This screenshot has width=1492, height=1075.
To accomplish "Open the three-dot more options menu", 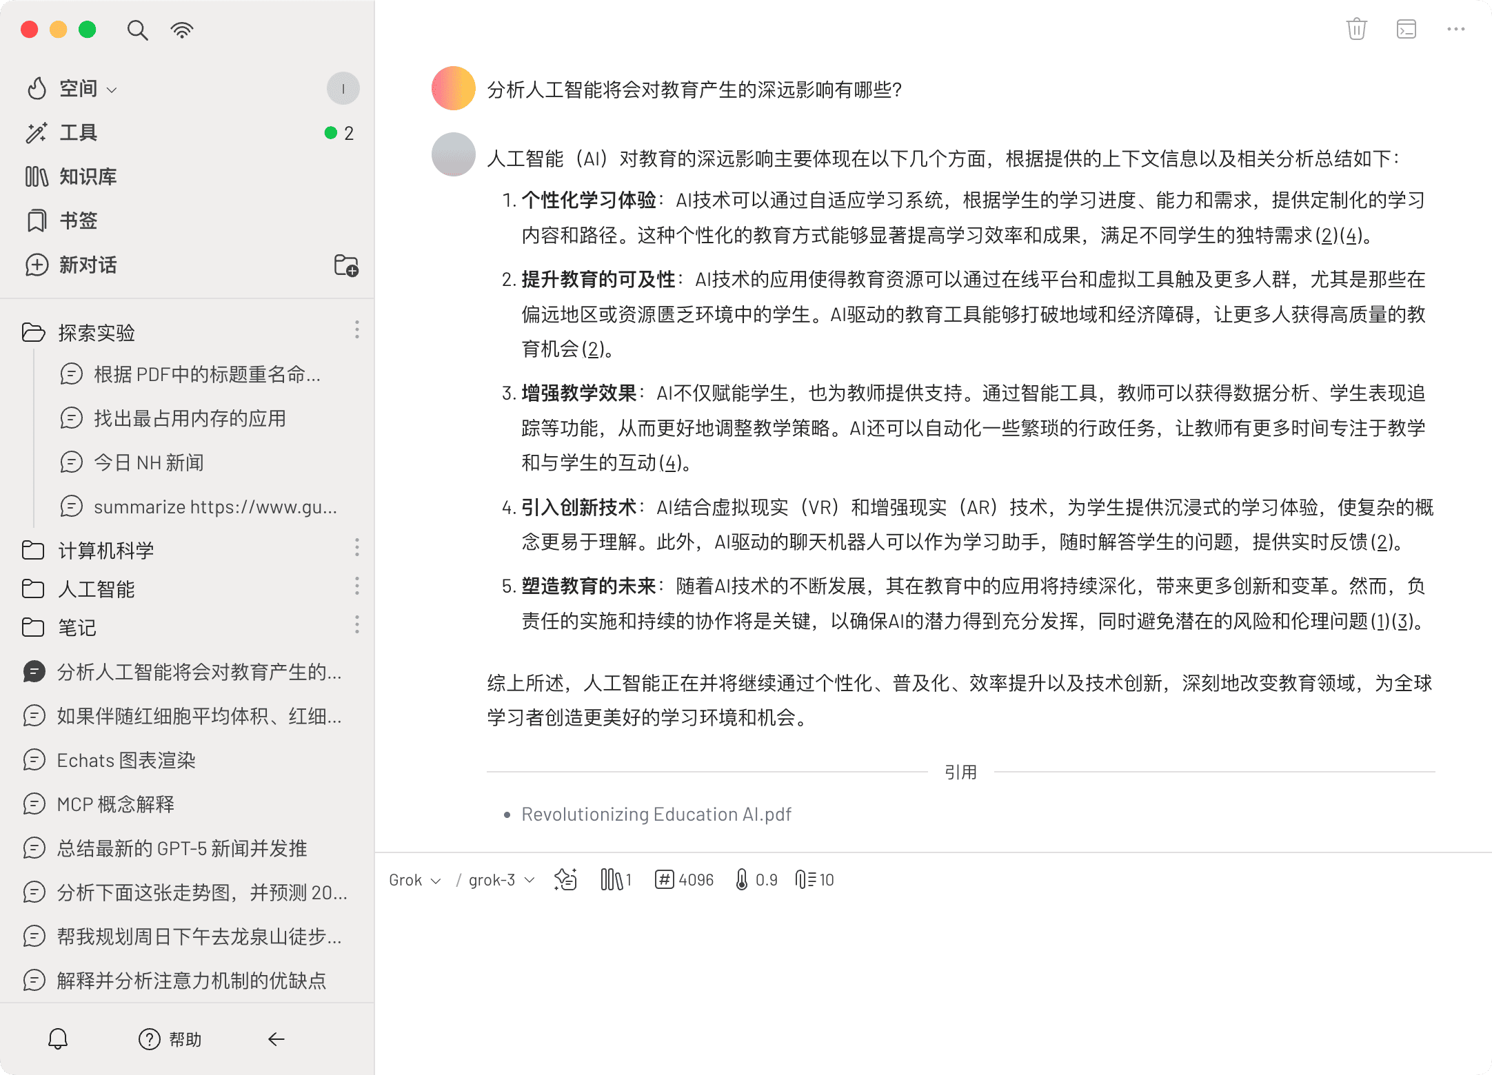I will point(1455,30).
